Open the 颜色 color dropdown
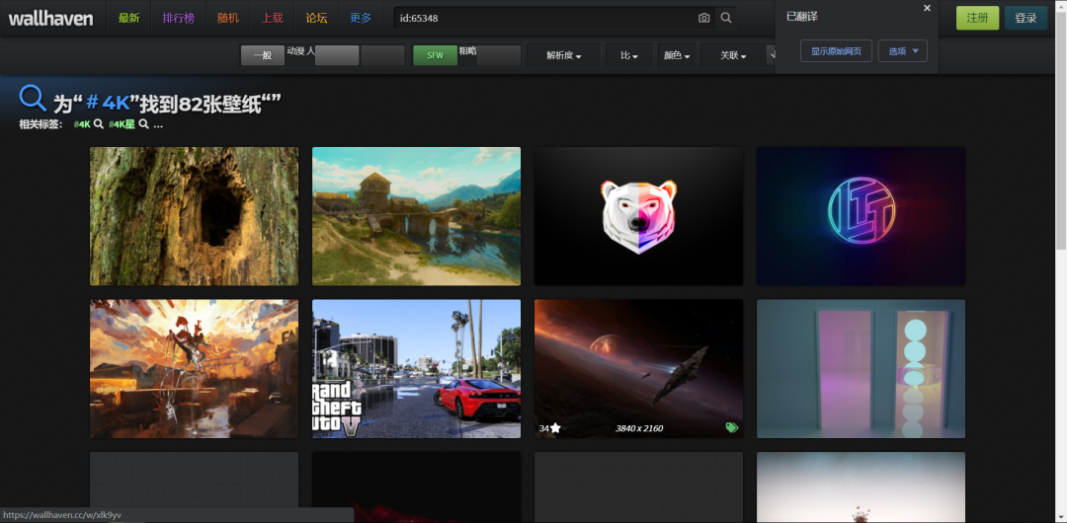Viewport: 1067px width, 523px height. (x=677, y=56)
